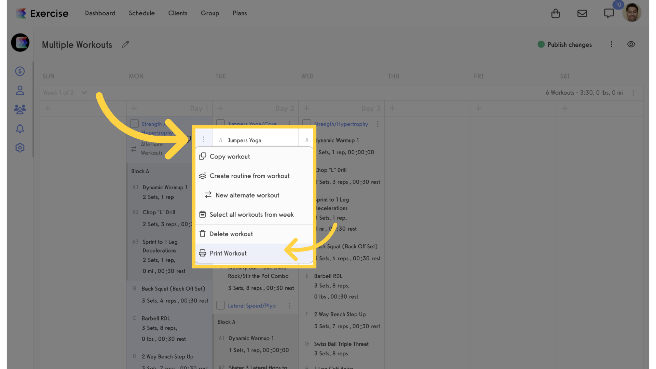Select Day 3 2 Way Bench Step Up
Viewport: 656px width, 369px height.
click(340, 314)
